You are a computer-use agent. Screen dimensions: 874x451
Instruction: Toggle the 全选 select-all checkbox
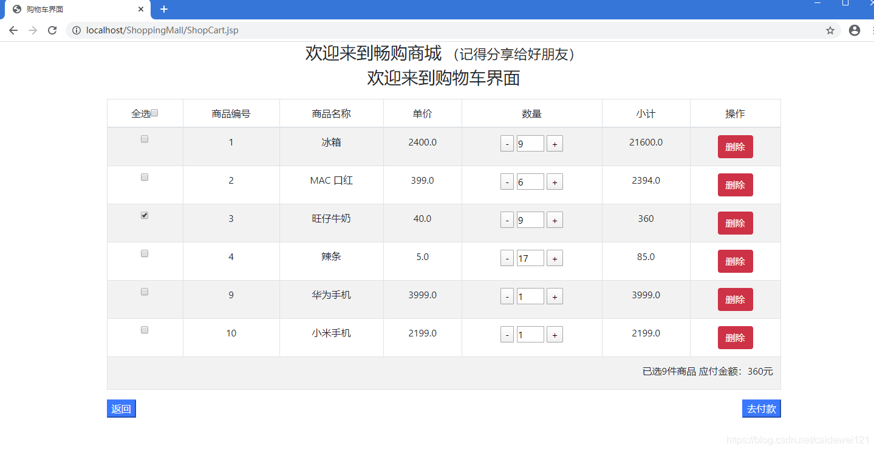[154, 113]
